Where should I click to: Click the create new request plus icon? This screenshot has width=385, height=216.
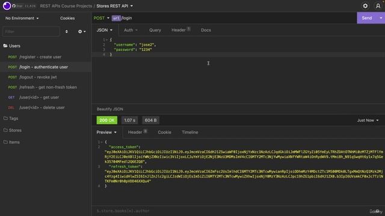[x=82, y=32]
